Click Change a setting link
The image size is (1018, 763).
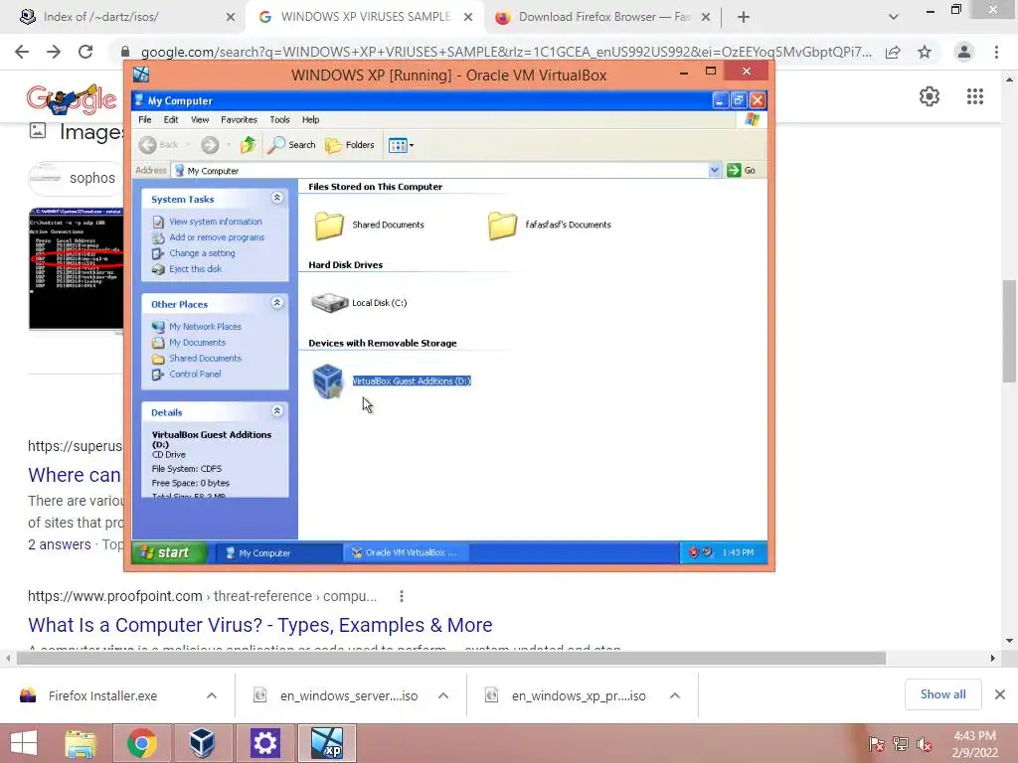202,253
